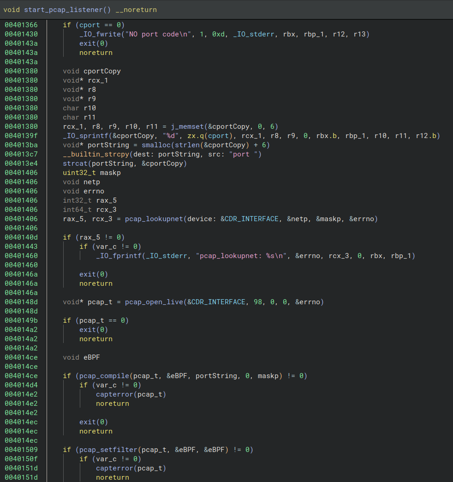The width and height of the screenshot is (453, 482).
Task: Click the __builtin_strcpy call
Action: coord(96,154)
